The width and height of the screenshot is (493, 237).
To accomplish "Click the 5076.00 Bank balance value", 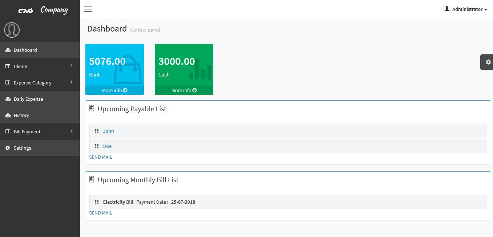I will tap(107, 62).
